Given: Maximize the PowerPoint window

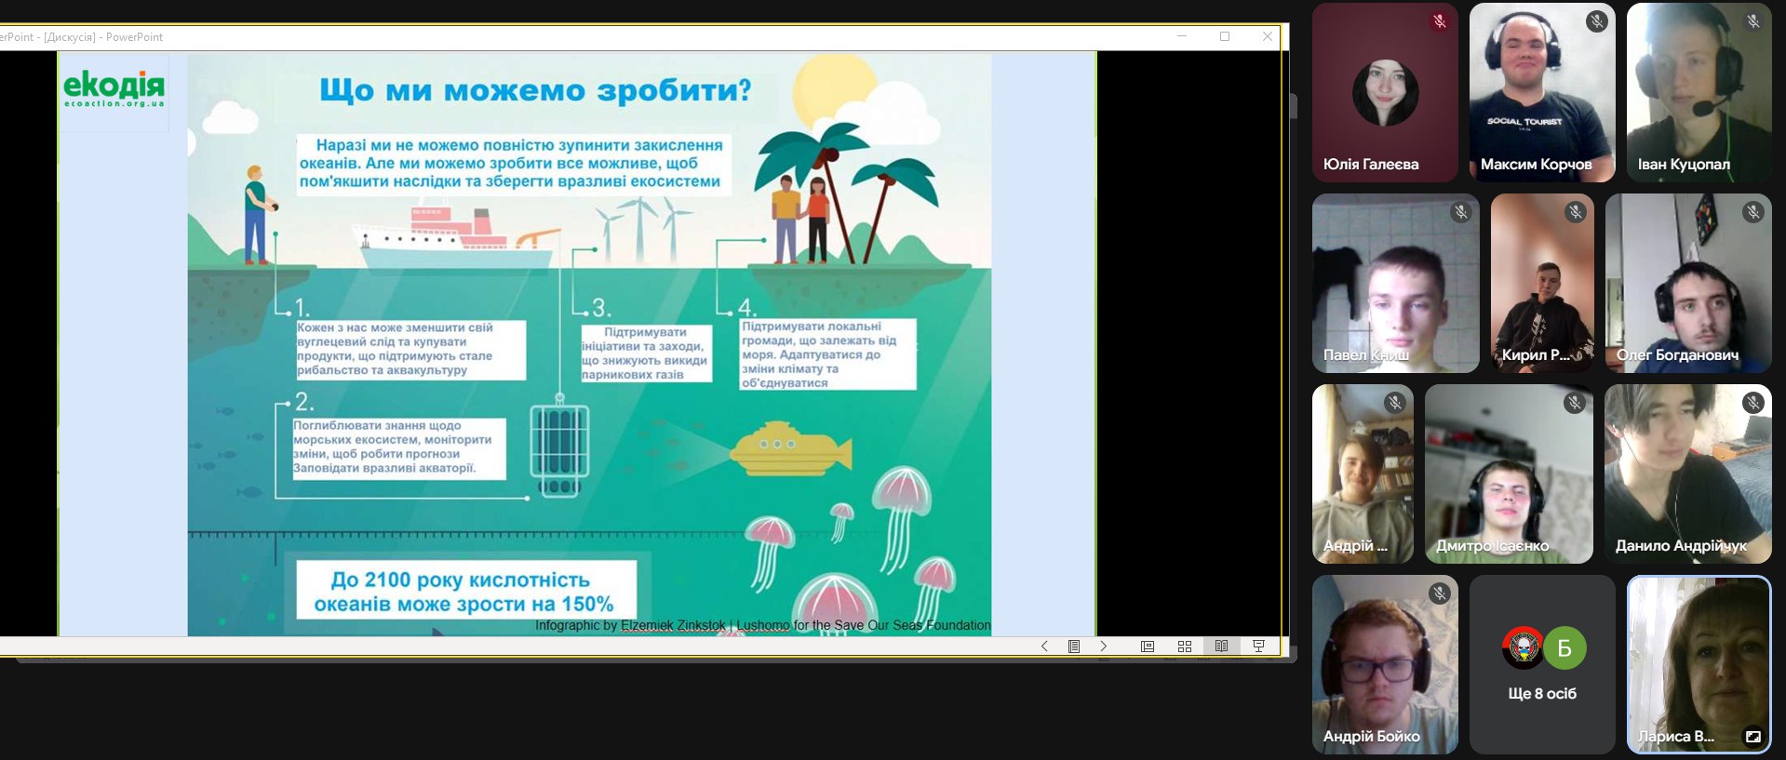Looking at the screenshot, I should click(1225, 37).
